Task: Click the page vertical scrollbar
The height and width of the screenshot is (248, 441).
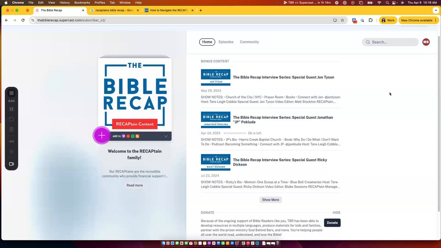Action: point(439,124)
